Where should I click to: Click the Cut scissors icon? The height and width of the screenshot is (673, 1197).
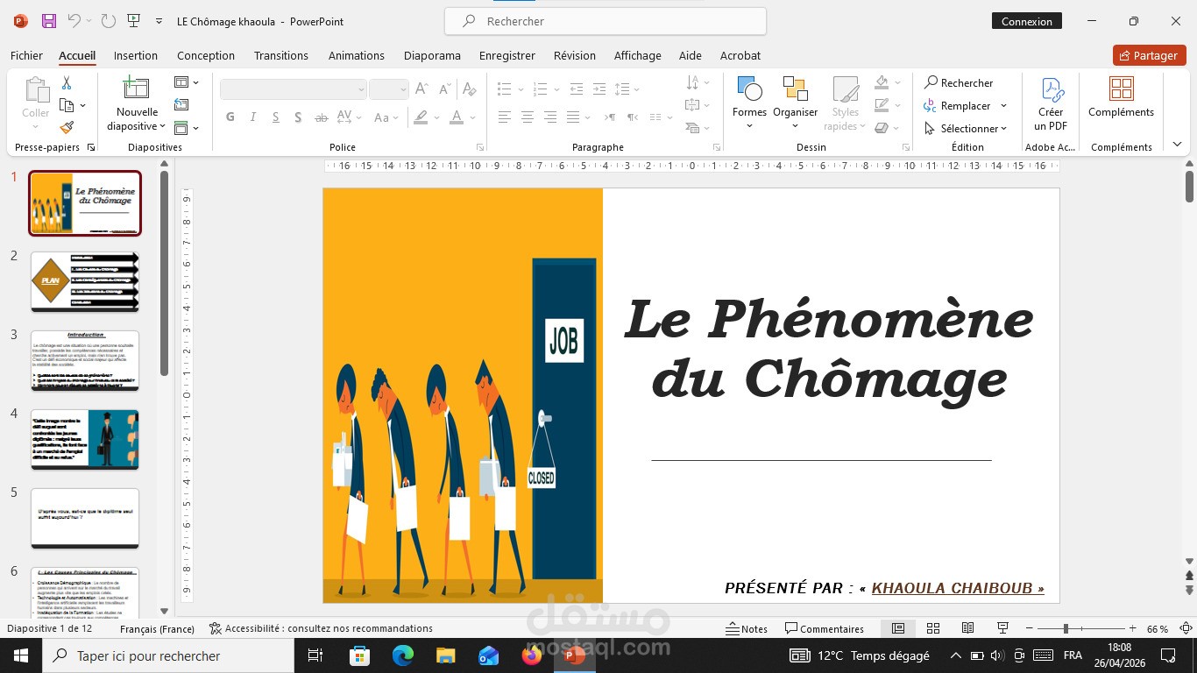[x=67, y=83]
